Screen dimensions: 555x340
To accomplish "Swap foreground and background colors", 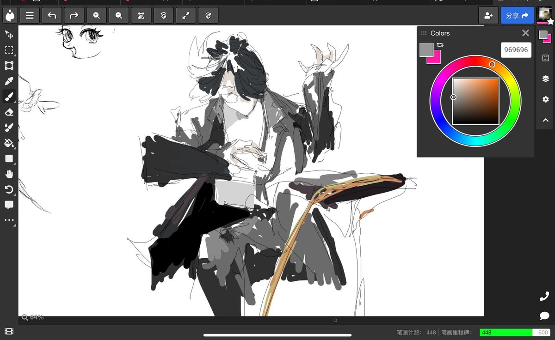I will click(x=440, y=45).
